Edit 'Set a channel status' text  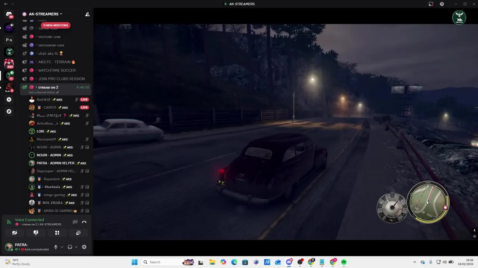(x=44, y=92)
